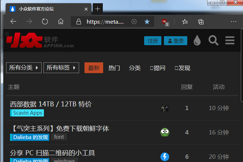Open the 发现 tab
Viewport: 243px width, 162px height.
coord(182,68)
